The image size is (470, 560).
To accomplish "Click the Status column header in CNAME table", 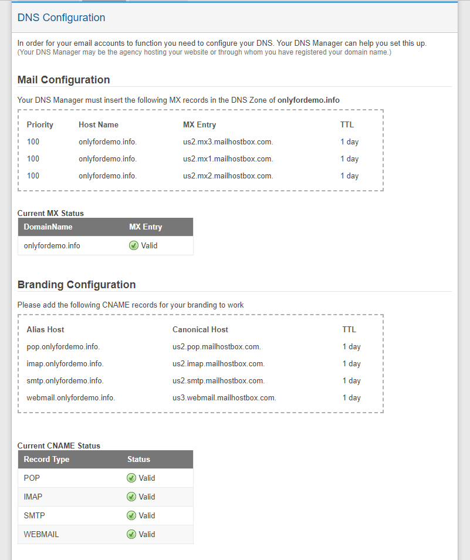I will (138, 460).
